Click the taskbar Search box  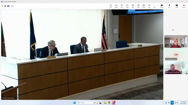[x=88, y=103]
